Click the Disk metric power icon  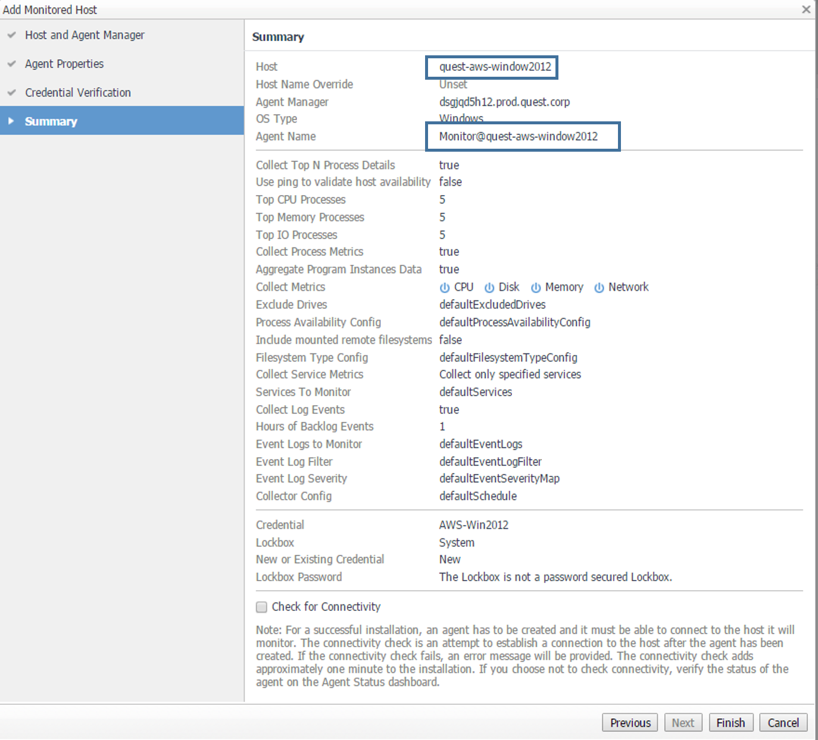[x=489, y=288]
